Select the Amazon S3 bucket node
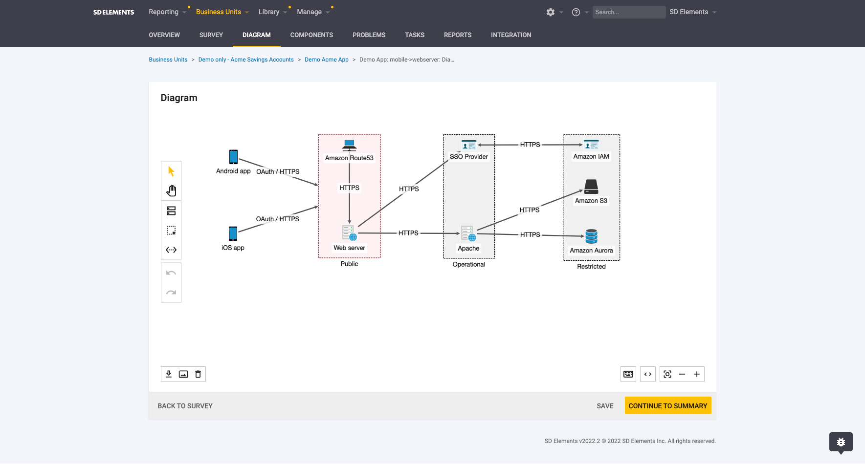The width and height of the screenshot is (865, 464). 591,187
